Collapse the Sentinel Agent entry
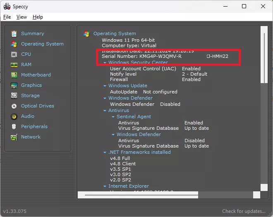 (113, 117)
